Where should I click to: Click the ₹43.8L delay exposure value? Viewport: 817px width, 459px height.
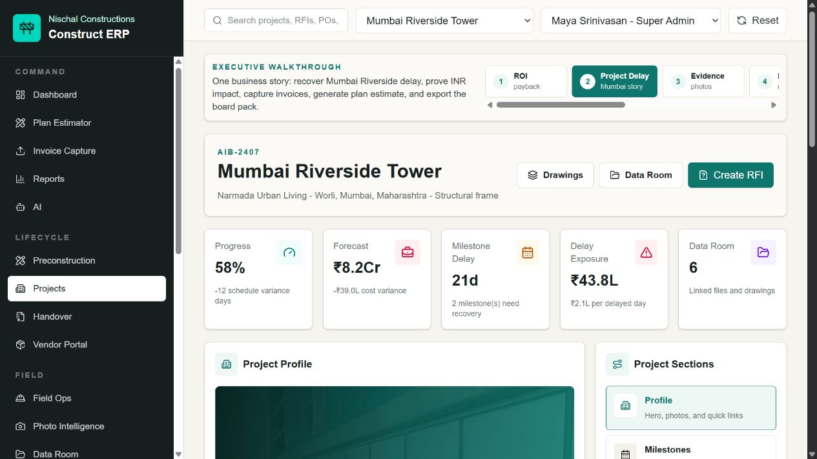point(594,280)
